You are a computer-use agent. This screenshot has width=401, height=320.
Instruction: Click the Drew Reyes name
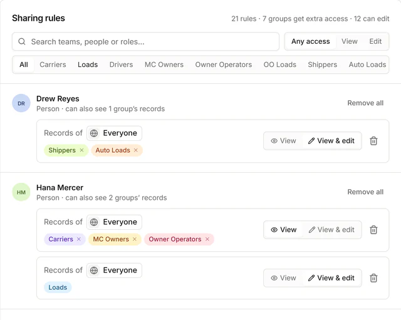[58, 99]
